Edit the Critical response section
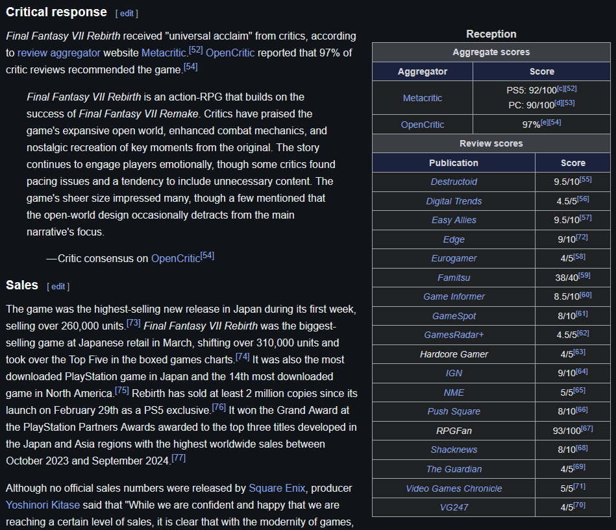 click(127, 14)
